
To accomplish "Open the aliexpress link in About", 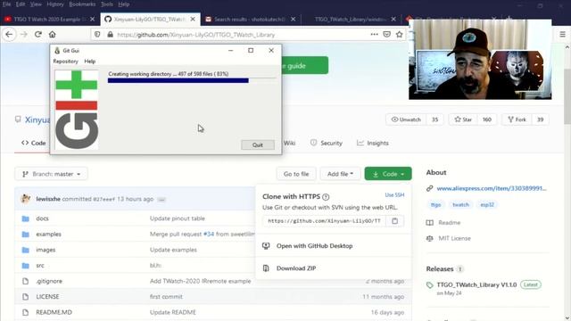I will [492, 188].
